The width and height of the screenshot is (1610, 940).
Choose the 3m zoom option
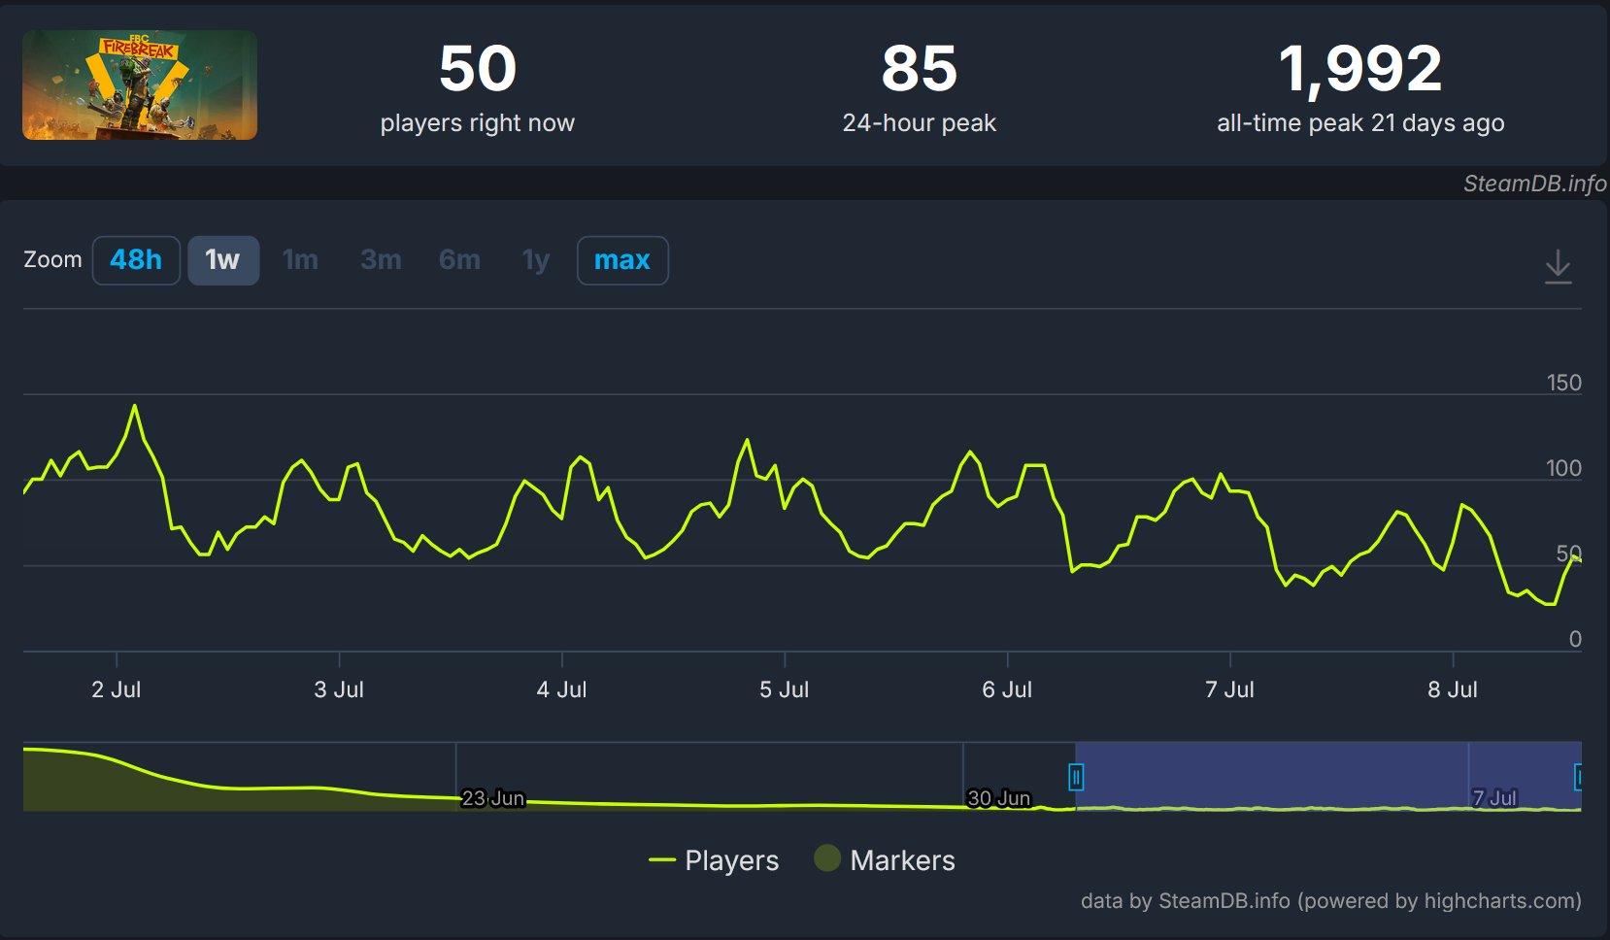coord(381,260)
